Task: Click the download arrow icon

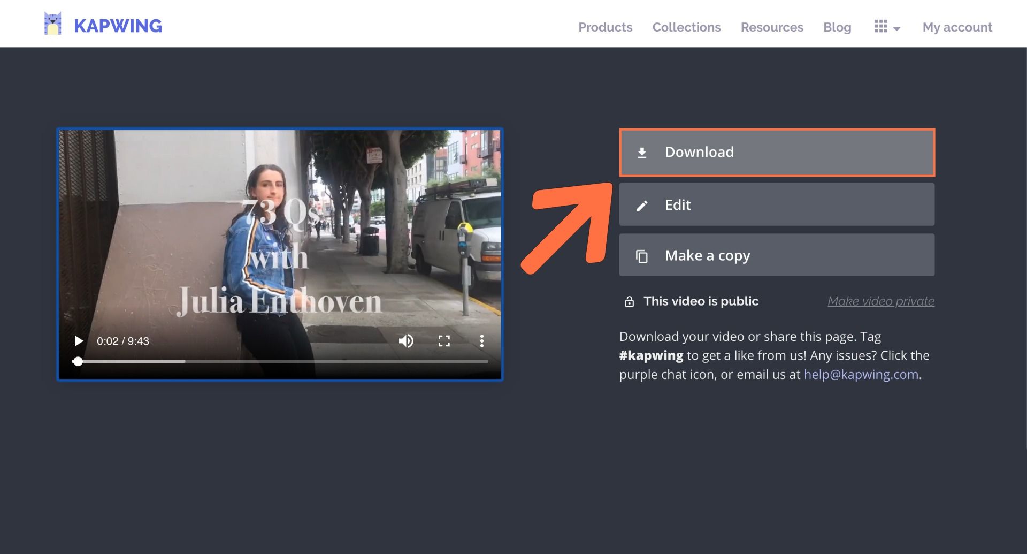Action: tap(642, 153)
